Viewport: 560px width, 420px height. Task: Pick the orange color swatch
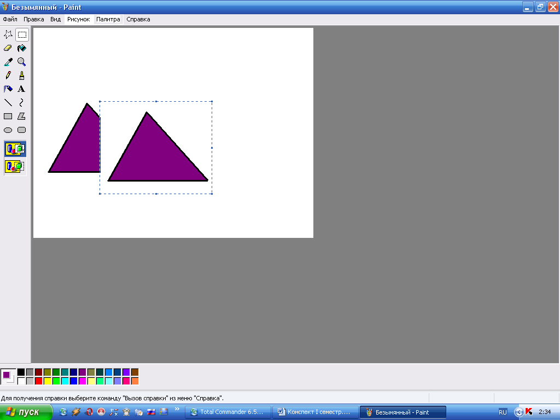coord(135,381)
